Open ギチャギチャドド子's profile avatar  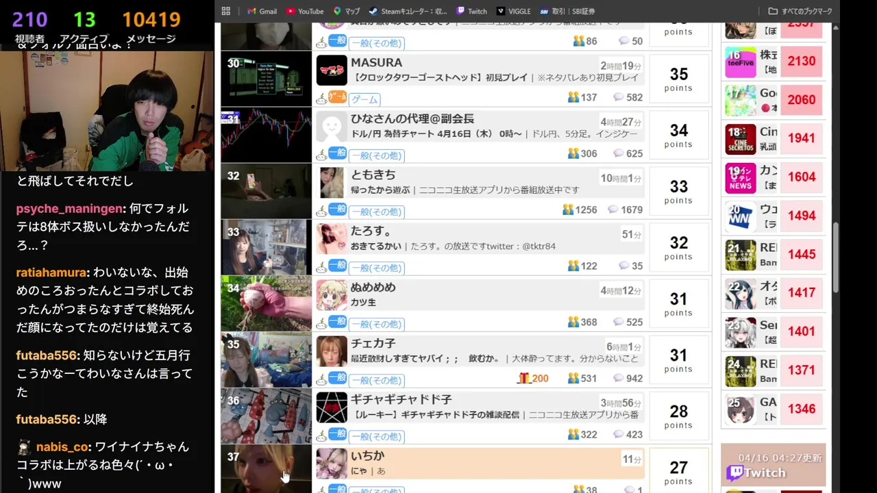pyautogui.click(x=332, y=407)
